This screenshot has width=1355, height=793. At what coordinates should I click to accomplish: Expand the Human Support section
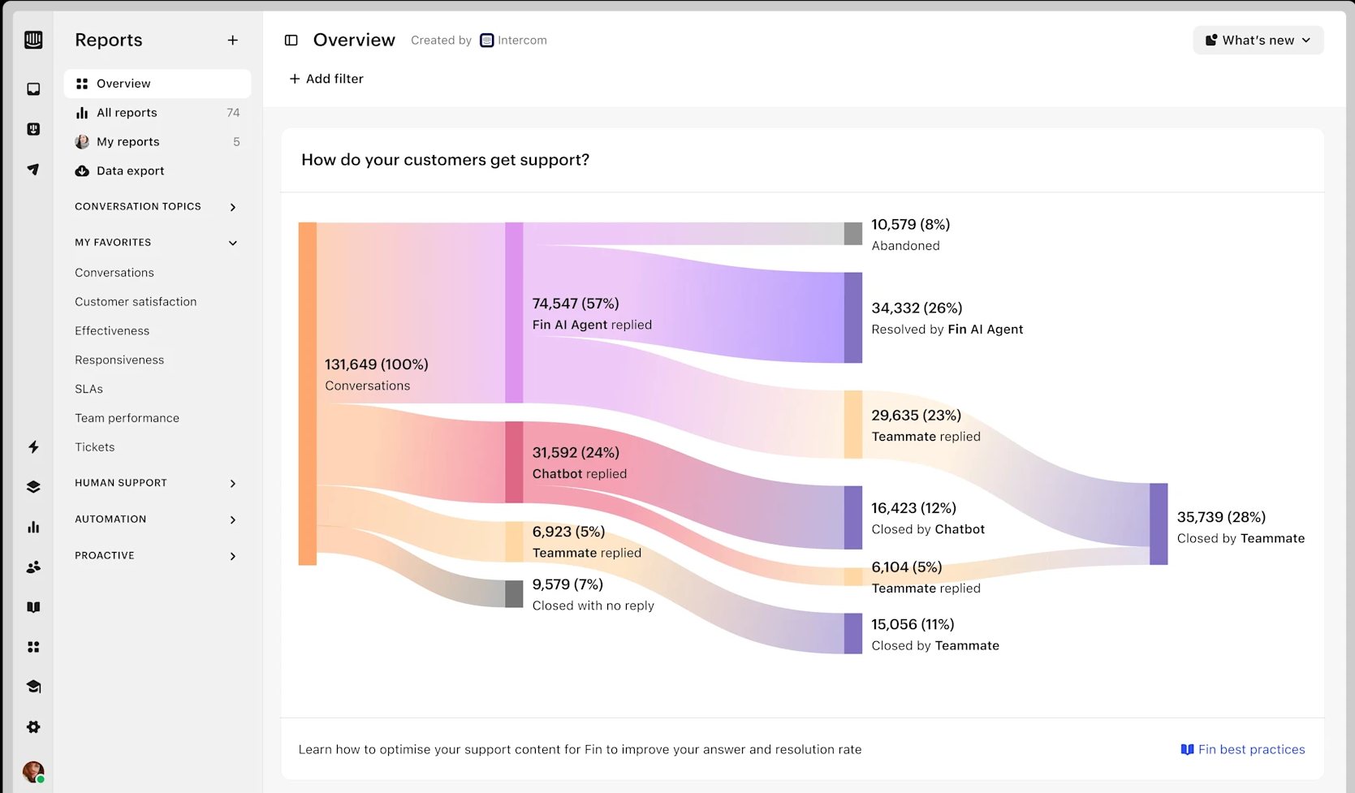[x=233, y=484]
